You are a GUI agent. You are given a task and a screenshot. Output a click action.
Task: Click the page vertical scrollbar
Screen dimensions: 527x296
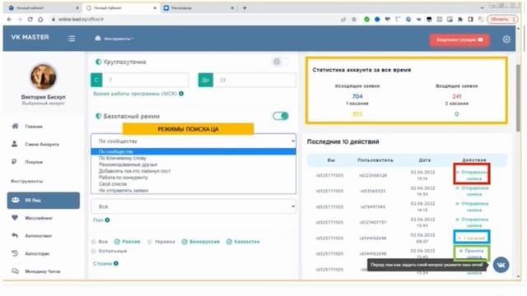(518, 97)
